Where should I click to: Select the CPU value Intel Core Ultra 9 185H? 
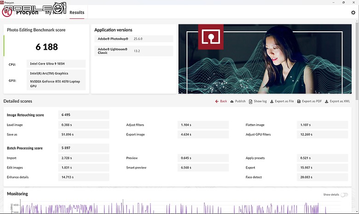47,64
